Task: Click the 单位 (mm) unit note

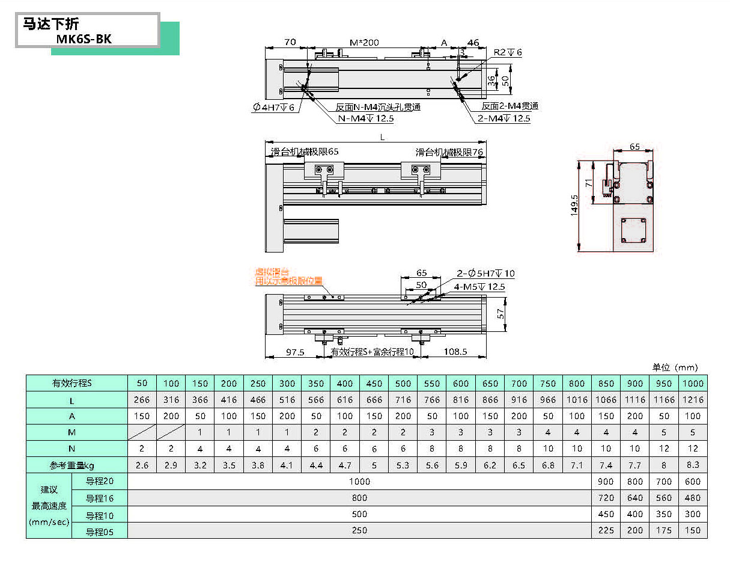Action: point(675,367)
